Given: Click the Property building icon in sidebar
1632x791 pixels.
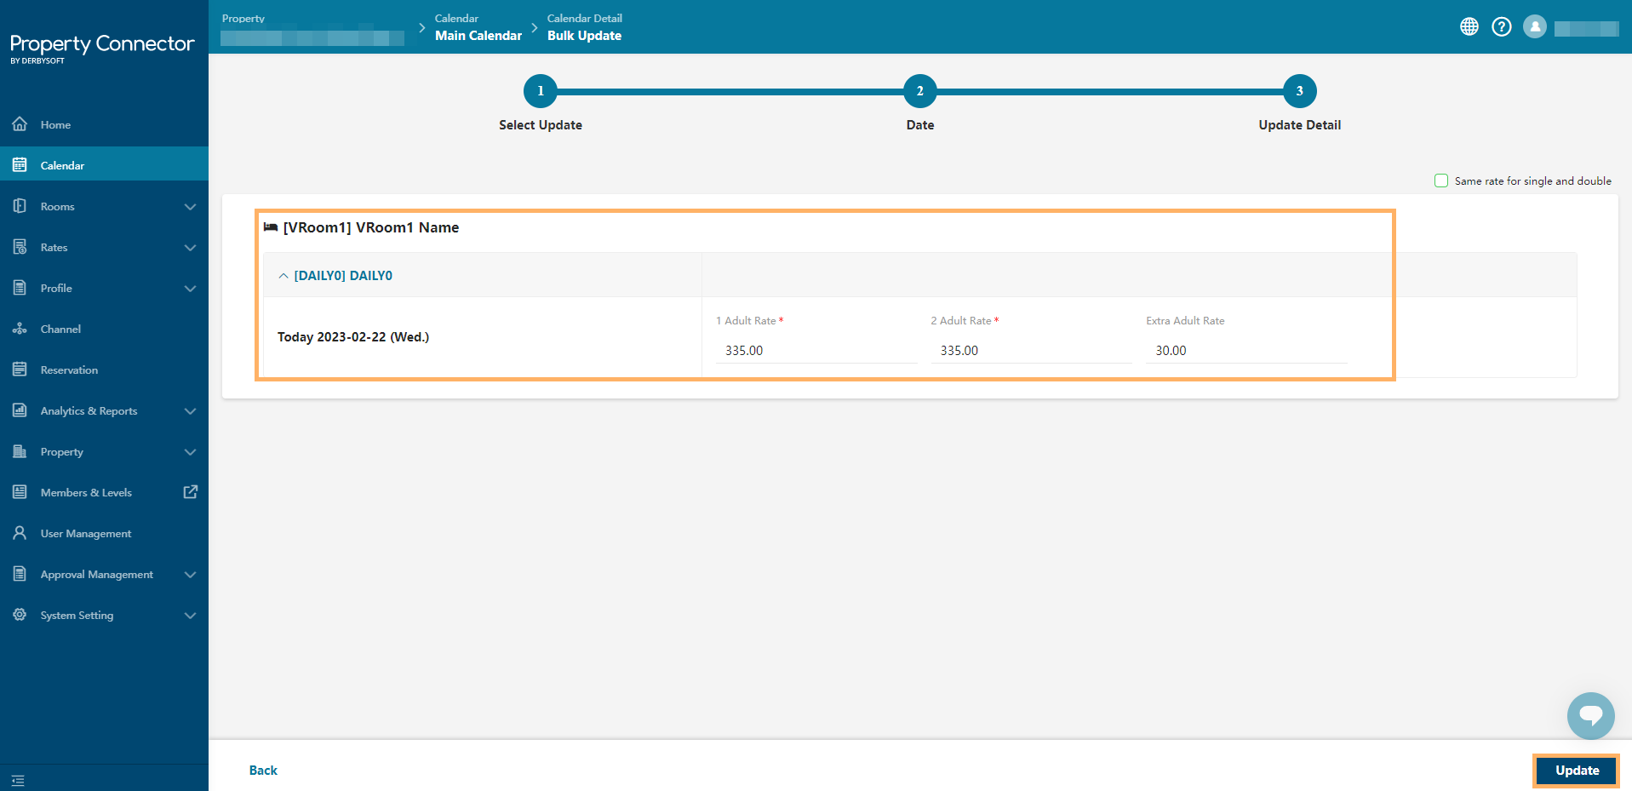Looking at the screenshot, I should (20, 451).
